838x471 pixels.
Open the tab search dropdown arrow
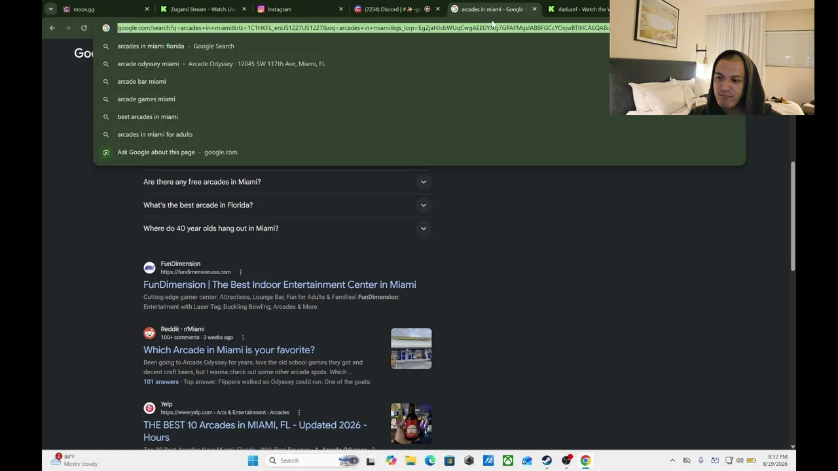pyautogui.click(x=50, y=9)
